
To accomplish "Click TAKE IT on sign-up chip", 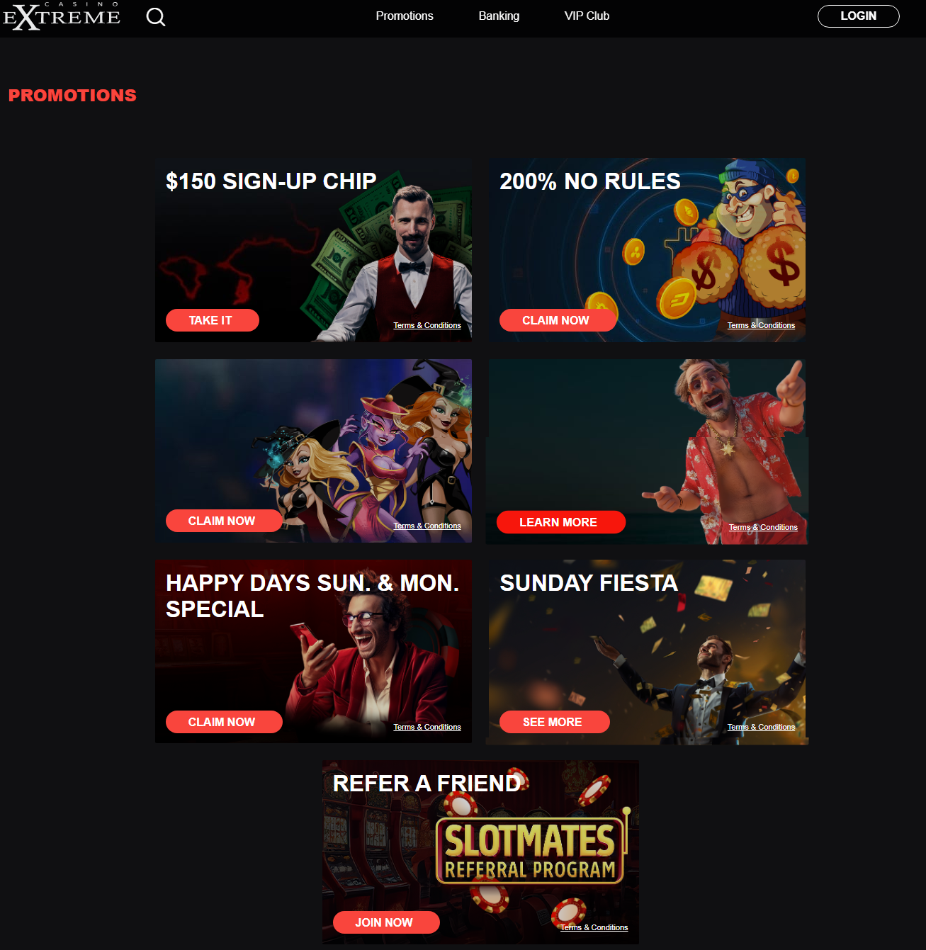I will pos(212,320).
